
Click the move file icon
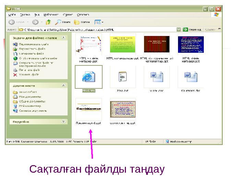[x=15, y=49]
